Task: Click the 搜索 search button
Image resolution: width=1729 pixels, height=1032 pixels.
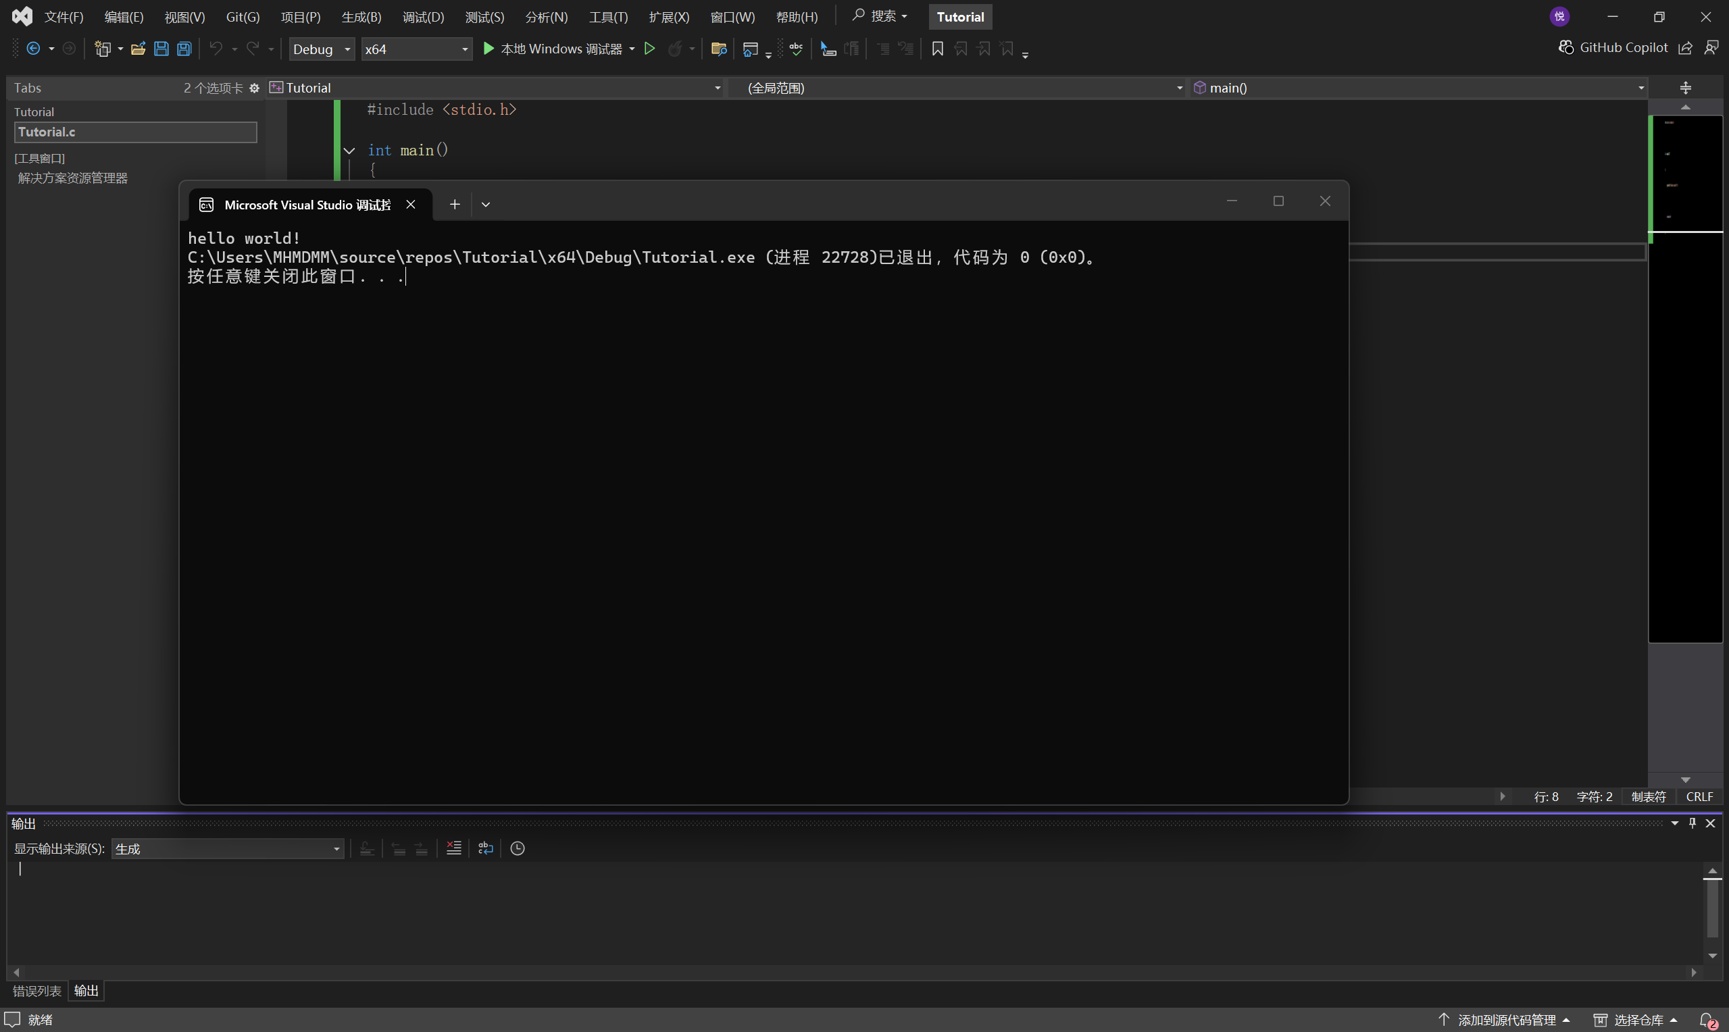Action: tap(880, 16)
